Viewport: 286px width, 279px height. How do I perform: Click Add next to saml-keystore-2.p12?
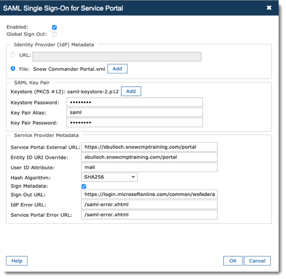131,91
